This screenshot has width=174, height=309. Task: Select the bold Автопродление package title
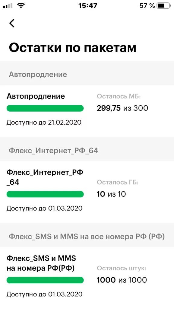(36, 96)
